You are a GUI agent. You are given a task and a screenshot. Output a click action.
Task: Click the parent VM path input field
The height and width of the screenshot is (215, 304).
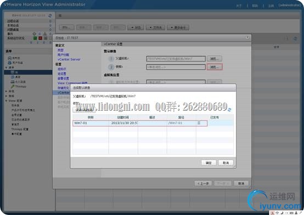(176, 59)
